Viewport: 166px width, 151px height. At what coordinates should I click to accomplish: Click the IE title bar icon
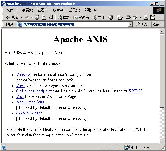click(x=4, y=4)
